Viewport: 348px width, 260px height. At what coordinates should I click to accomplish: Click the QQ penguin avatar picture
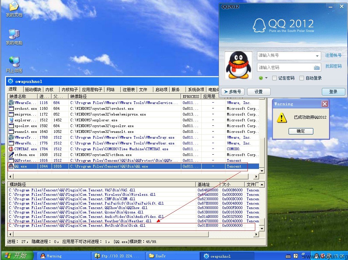[238, 65]
